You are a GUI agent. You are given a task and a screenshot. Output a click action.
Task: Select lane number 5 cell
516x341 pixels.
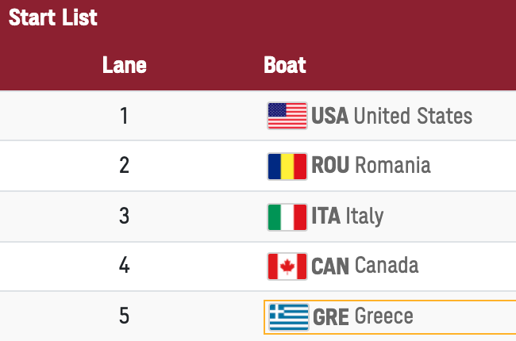tap(124, 316)
